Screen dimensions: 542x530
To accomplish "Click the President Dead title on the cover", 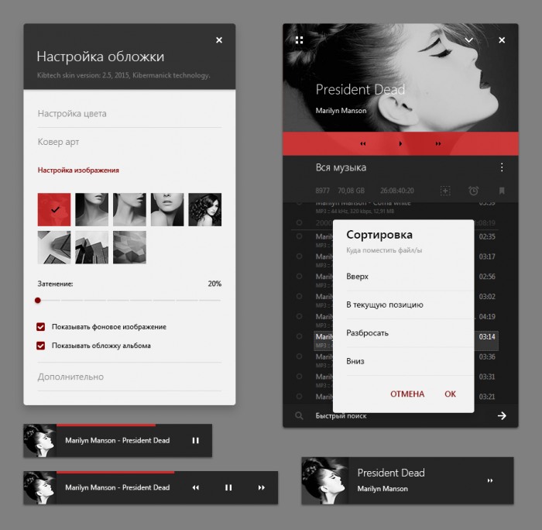I will (x=360, y=90).
